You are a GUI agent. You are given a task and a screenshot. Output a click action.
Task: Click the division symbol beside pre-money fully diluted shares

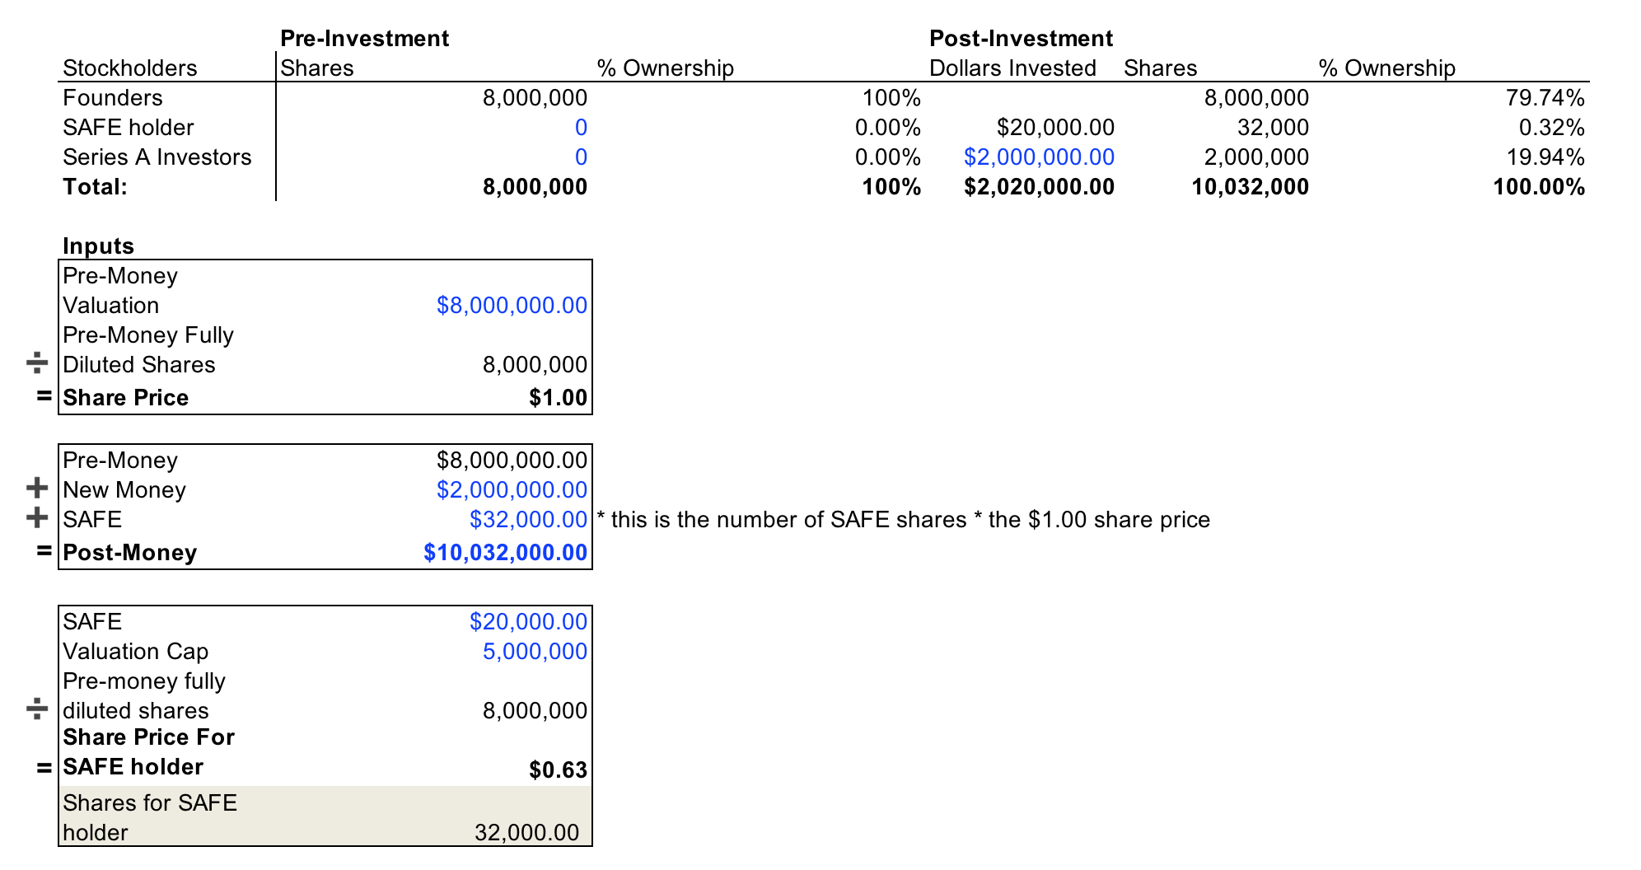tap(37, 709)
